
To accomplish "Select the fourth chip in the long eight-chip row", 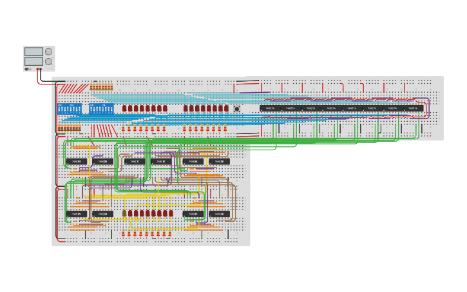I will tap(332, 108).
